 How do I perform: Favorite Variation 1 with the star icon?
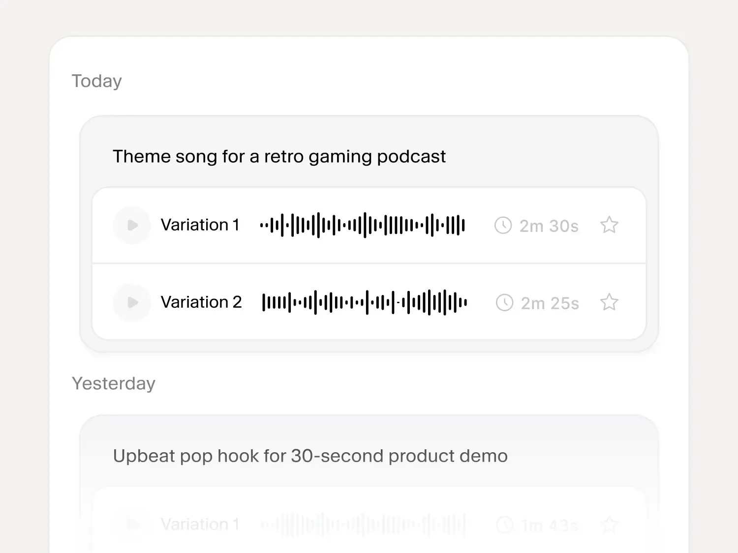[x=609, y=225]
